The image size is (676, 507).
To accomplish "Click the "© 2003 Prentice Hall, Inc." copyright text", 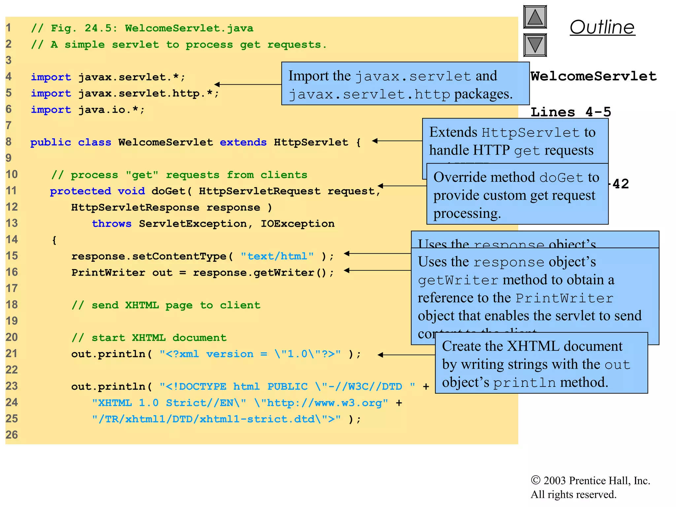I will point(591,480).
